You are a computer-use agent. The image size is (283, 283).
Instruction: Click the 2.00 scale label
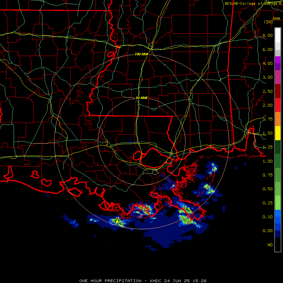[x=268, y=105]
